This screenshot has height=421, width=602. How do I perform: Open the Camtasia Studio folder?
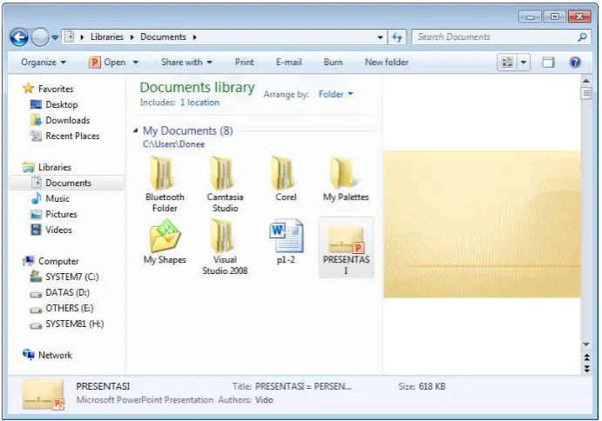225,184
